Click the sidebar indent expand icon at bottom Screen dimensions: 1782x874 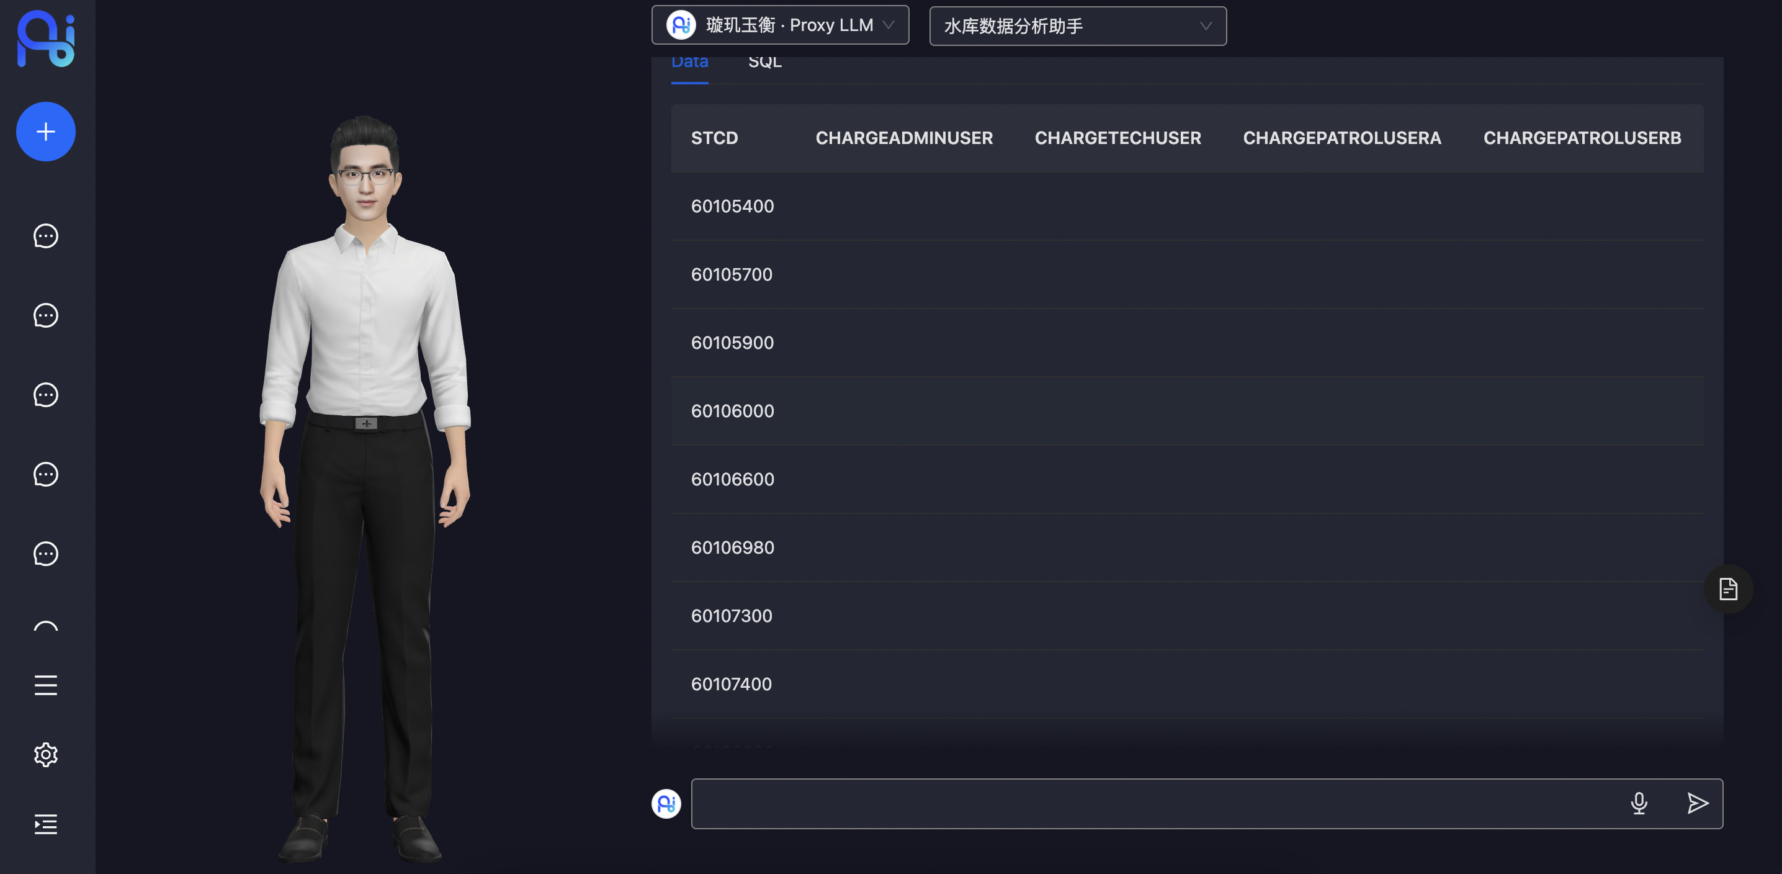[x=46, y=824]
